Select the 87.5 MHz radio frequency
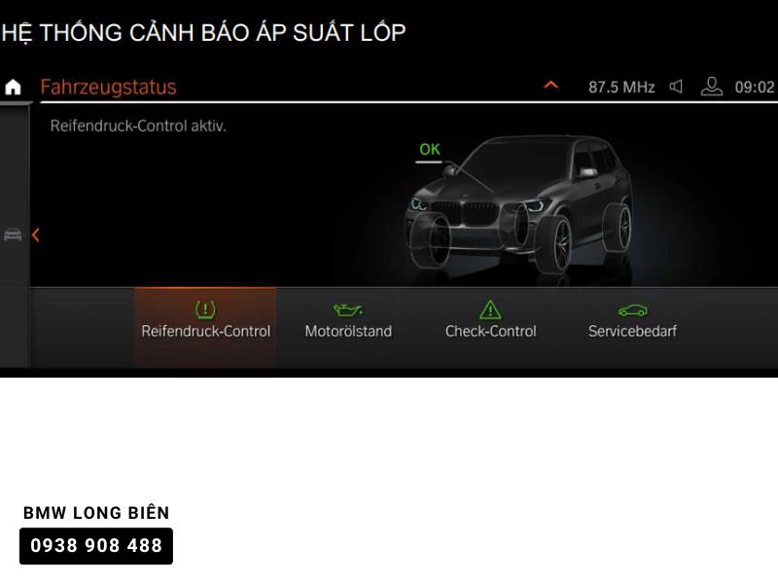The height and width of the screenshot is (584, 778). coord(621,88)
